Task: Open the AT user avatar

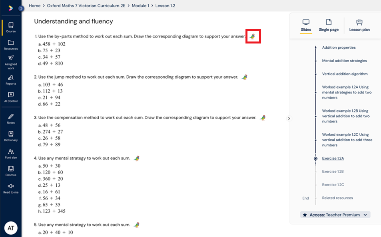Action: (x=11, y=228)
